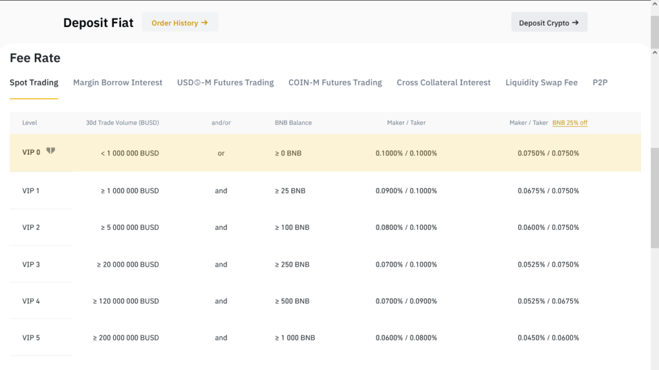
Task: Switch to the P2P tab
Action: pyautogui.click(x=600, y=82)
